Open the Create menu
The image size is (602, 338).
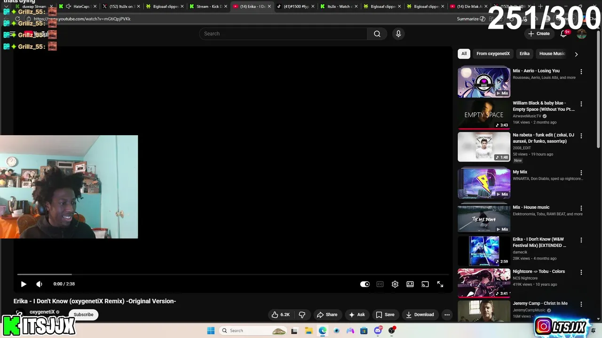[539, 34]
